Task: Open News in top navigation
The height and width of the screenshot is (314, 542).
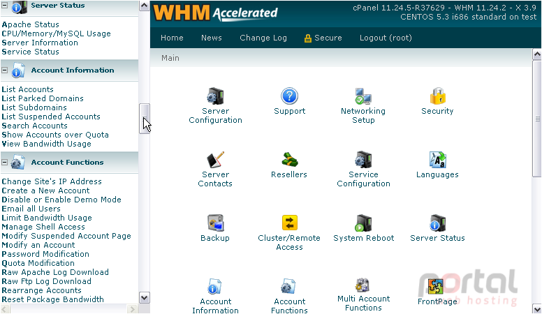Action: pyautogui.click(x=211, y=38)
